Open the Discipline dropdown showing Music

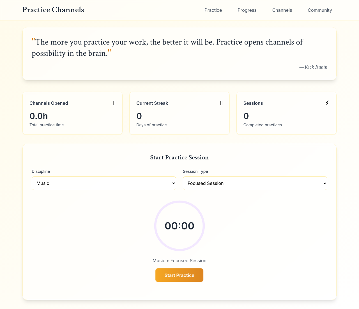click(x=104, y=183)
